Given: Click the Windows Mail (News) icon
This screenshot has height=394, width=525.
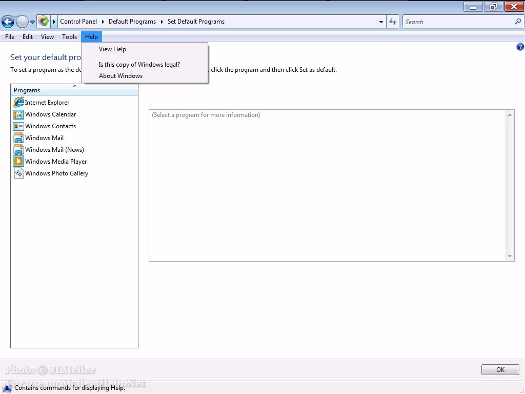Looking at the screenshot, I should click(18, 150).
